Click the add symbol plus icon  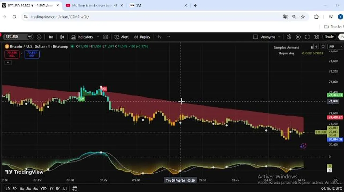pos(39,37)
